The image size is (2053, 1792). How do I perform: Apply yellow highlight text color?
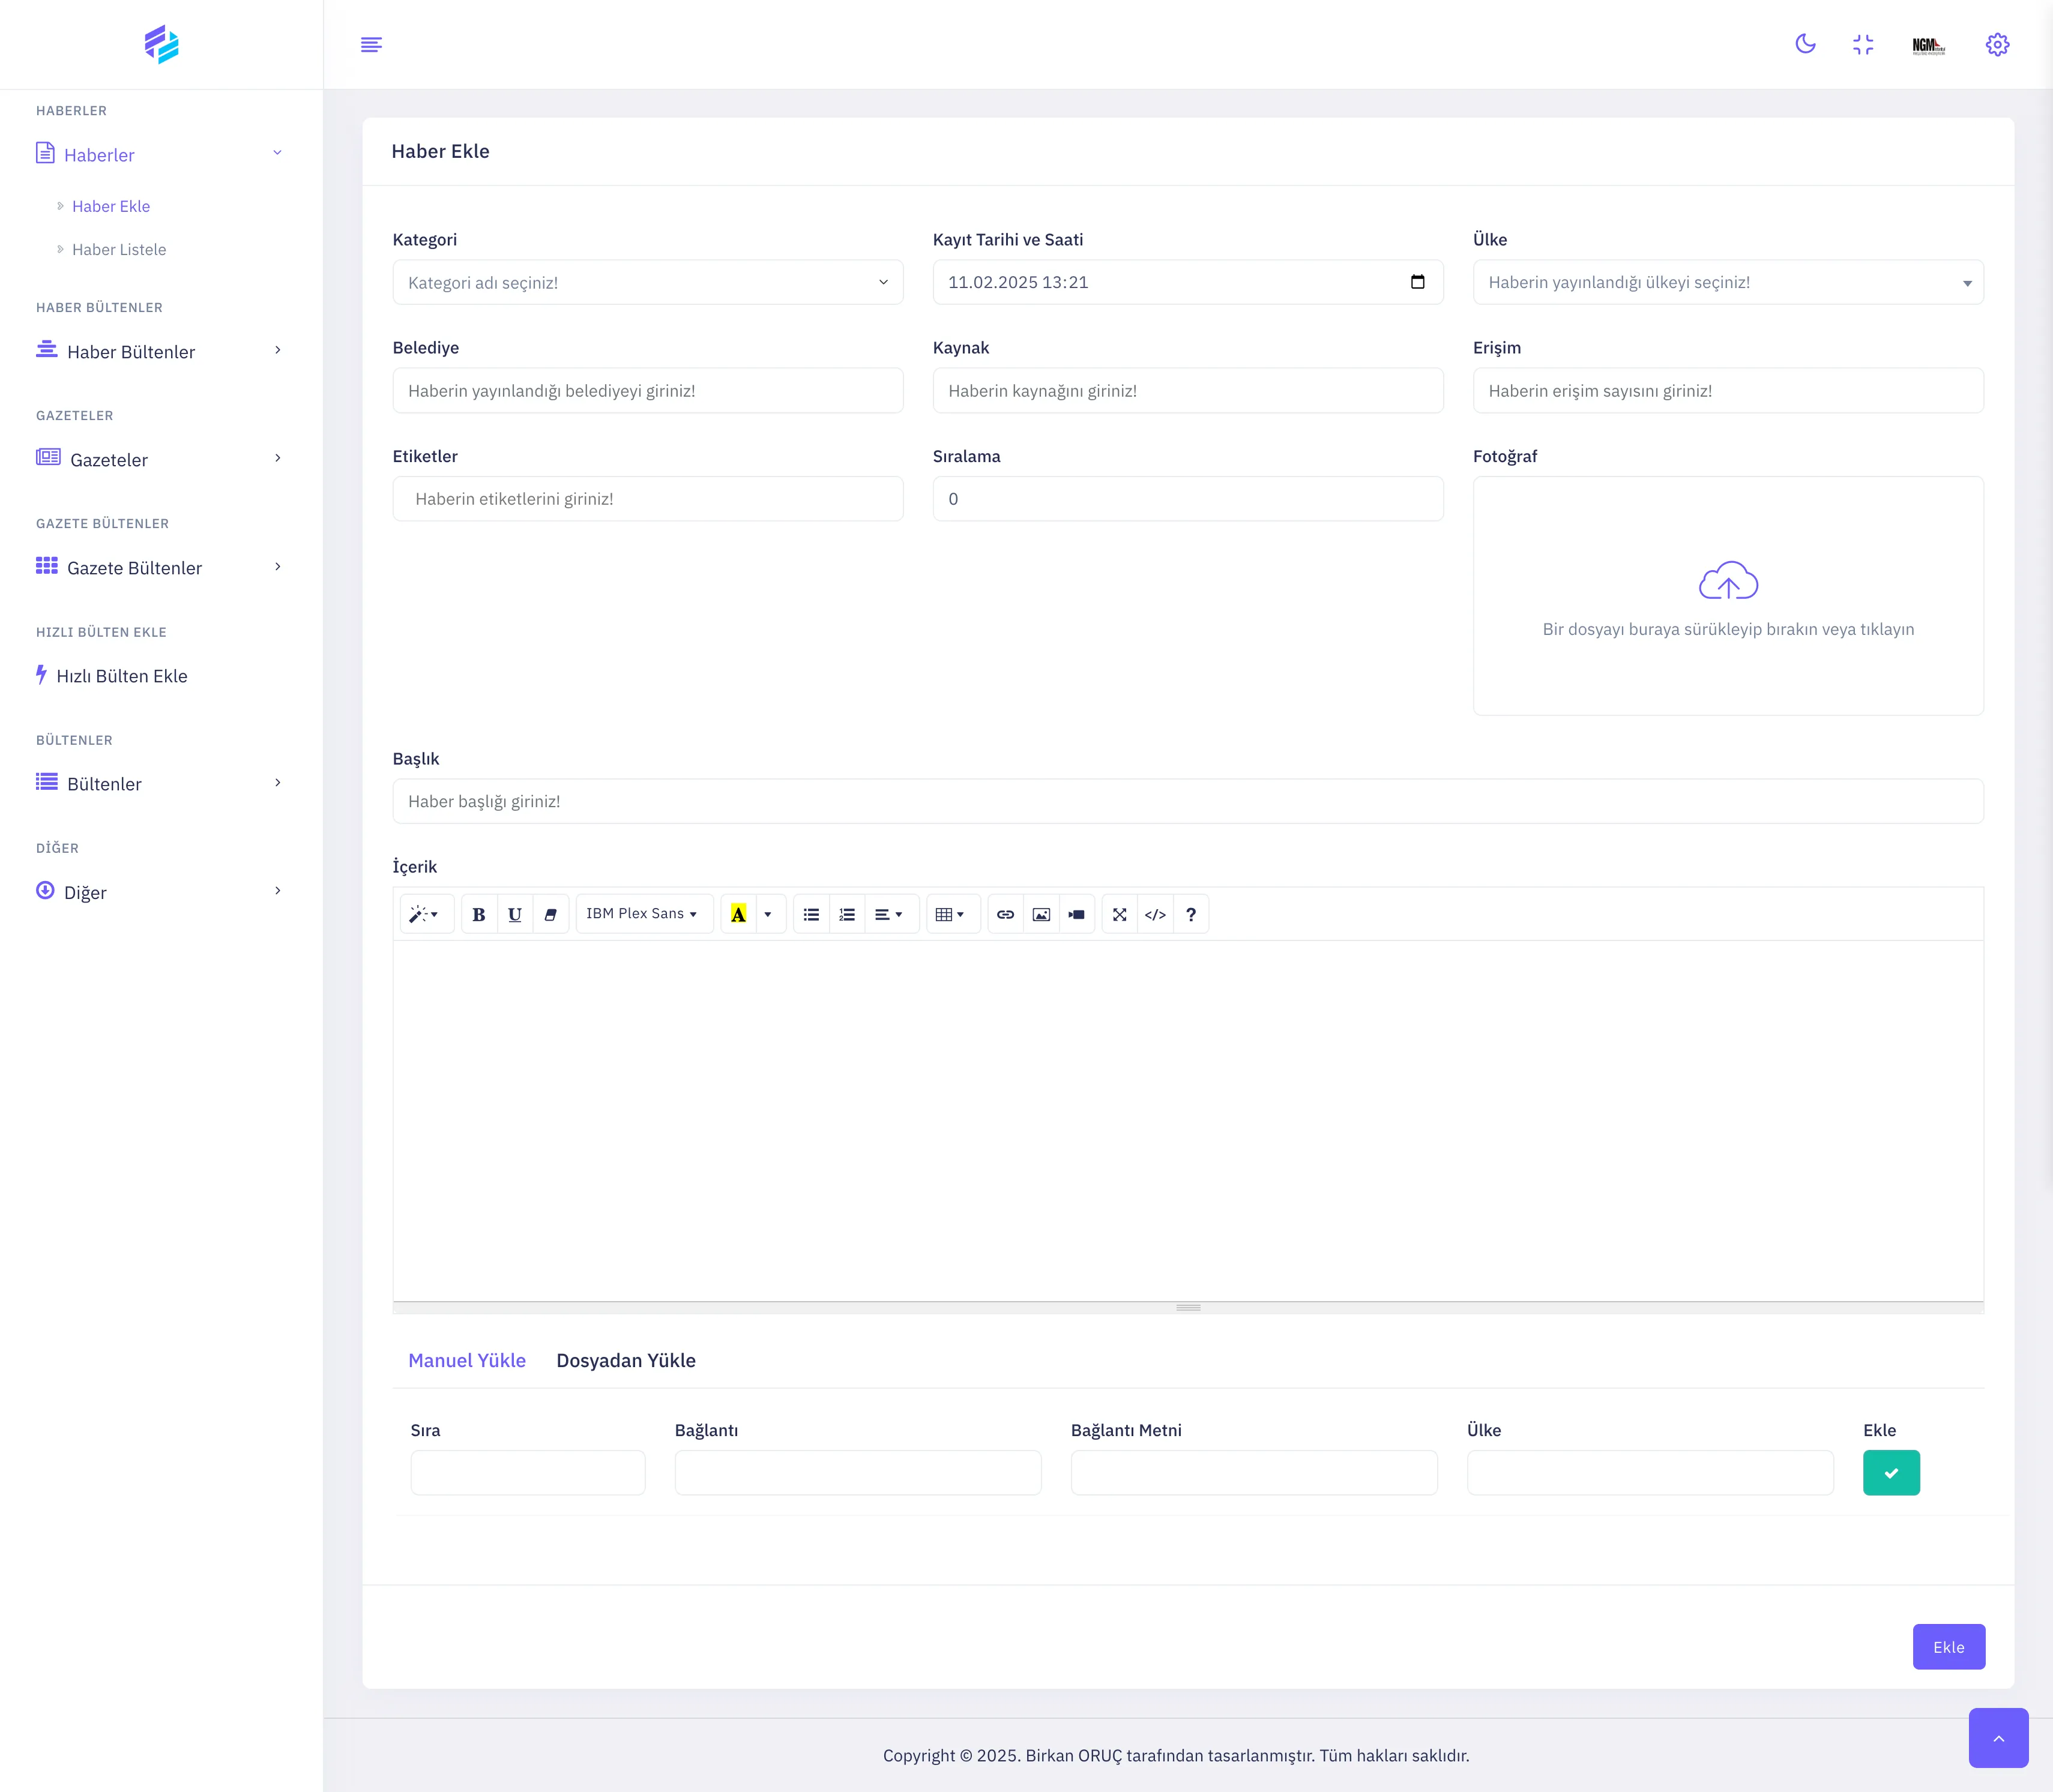[738, 914]
